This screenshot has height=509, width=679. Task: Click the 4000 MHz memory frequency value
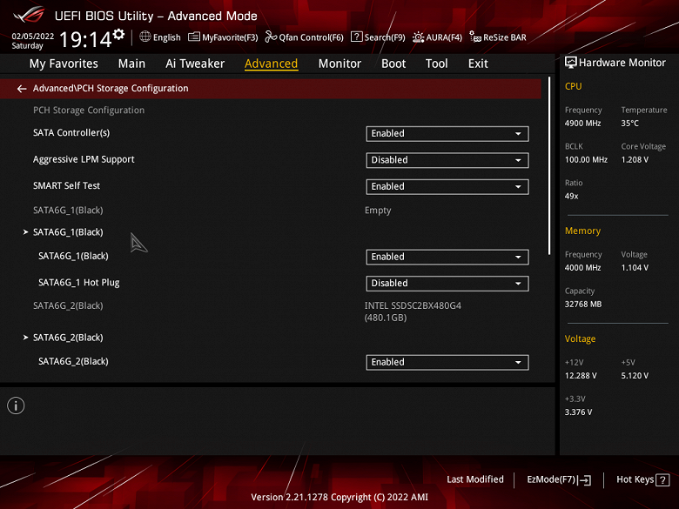[x=582, y=268]
